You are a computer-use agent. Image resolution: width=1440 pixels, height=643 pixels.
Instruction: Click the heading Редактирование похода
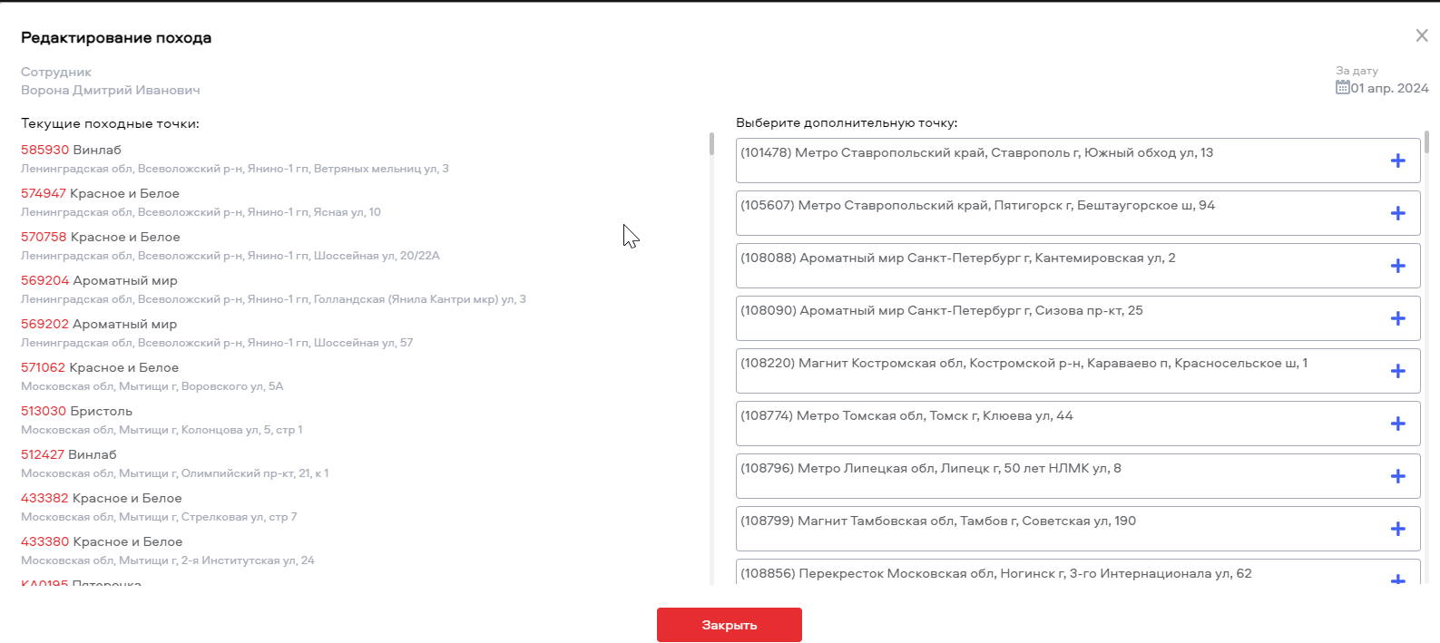click(116, 38)
